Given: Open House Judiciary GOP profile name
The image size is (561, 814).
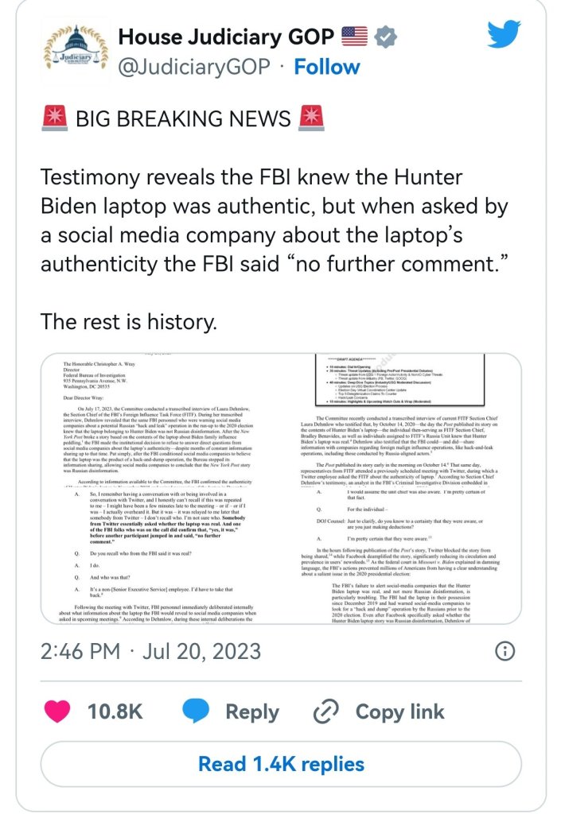Looking at the screenshot, I should click(226, 37).
